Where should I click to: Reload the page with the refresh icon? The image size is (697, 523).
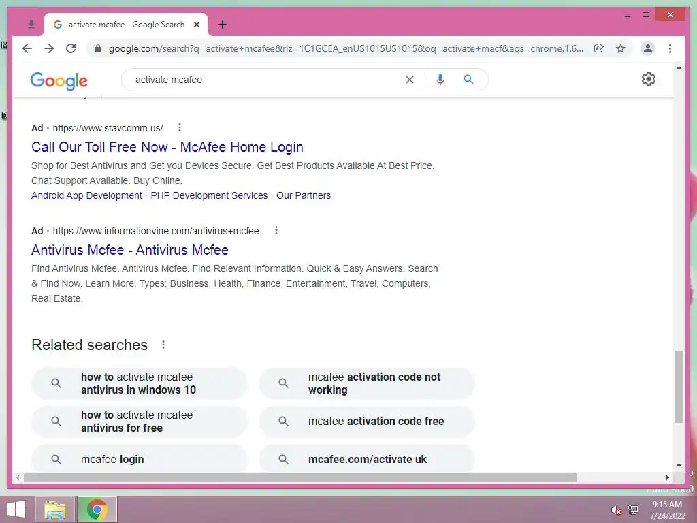point(71,48)
